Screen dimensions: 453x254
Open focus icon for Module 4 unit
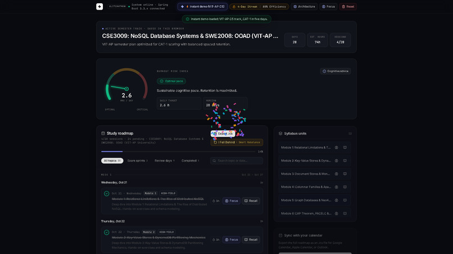[x=336, y=187]
